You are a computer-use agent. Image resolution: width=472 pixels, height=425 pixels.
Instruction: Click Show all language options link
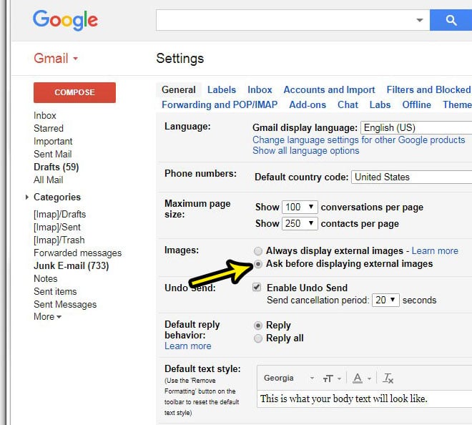pos(306,150)
